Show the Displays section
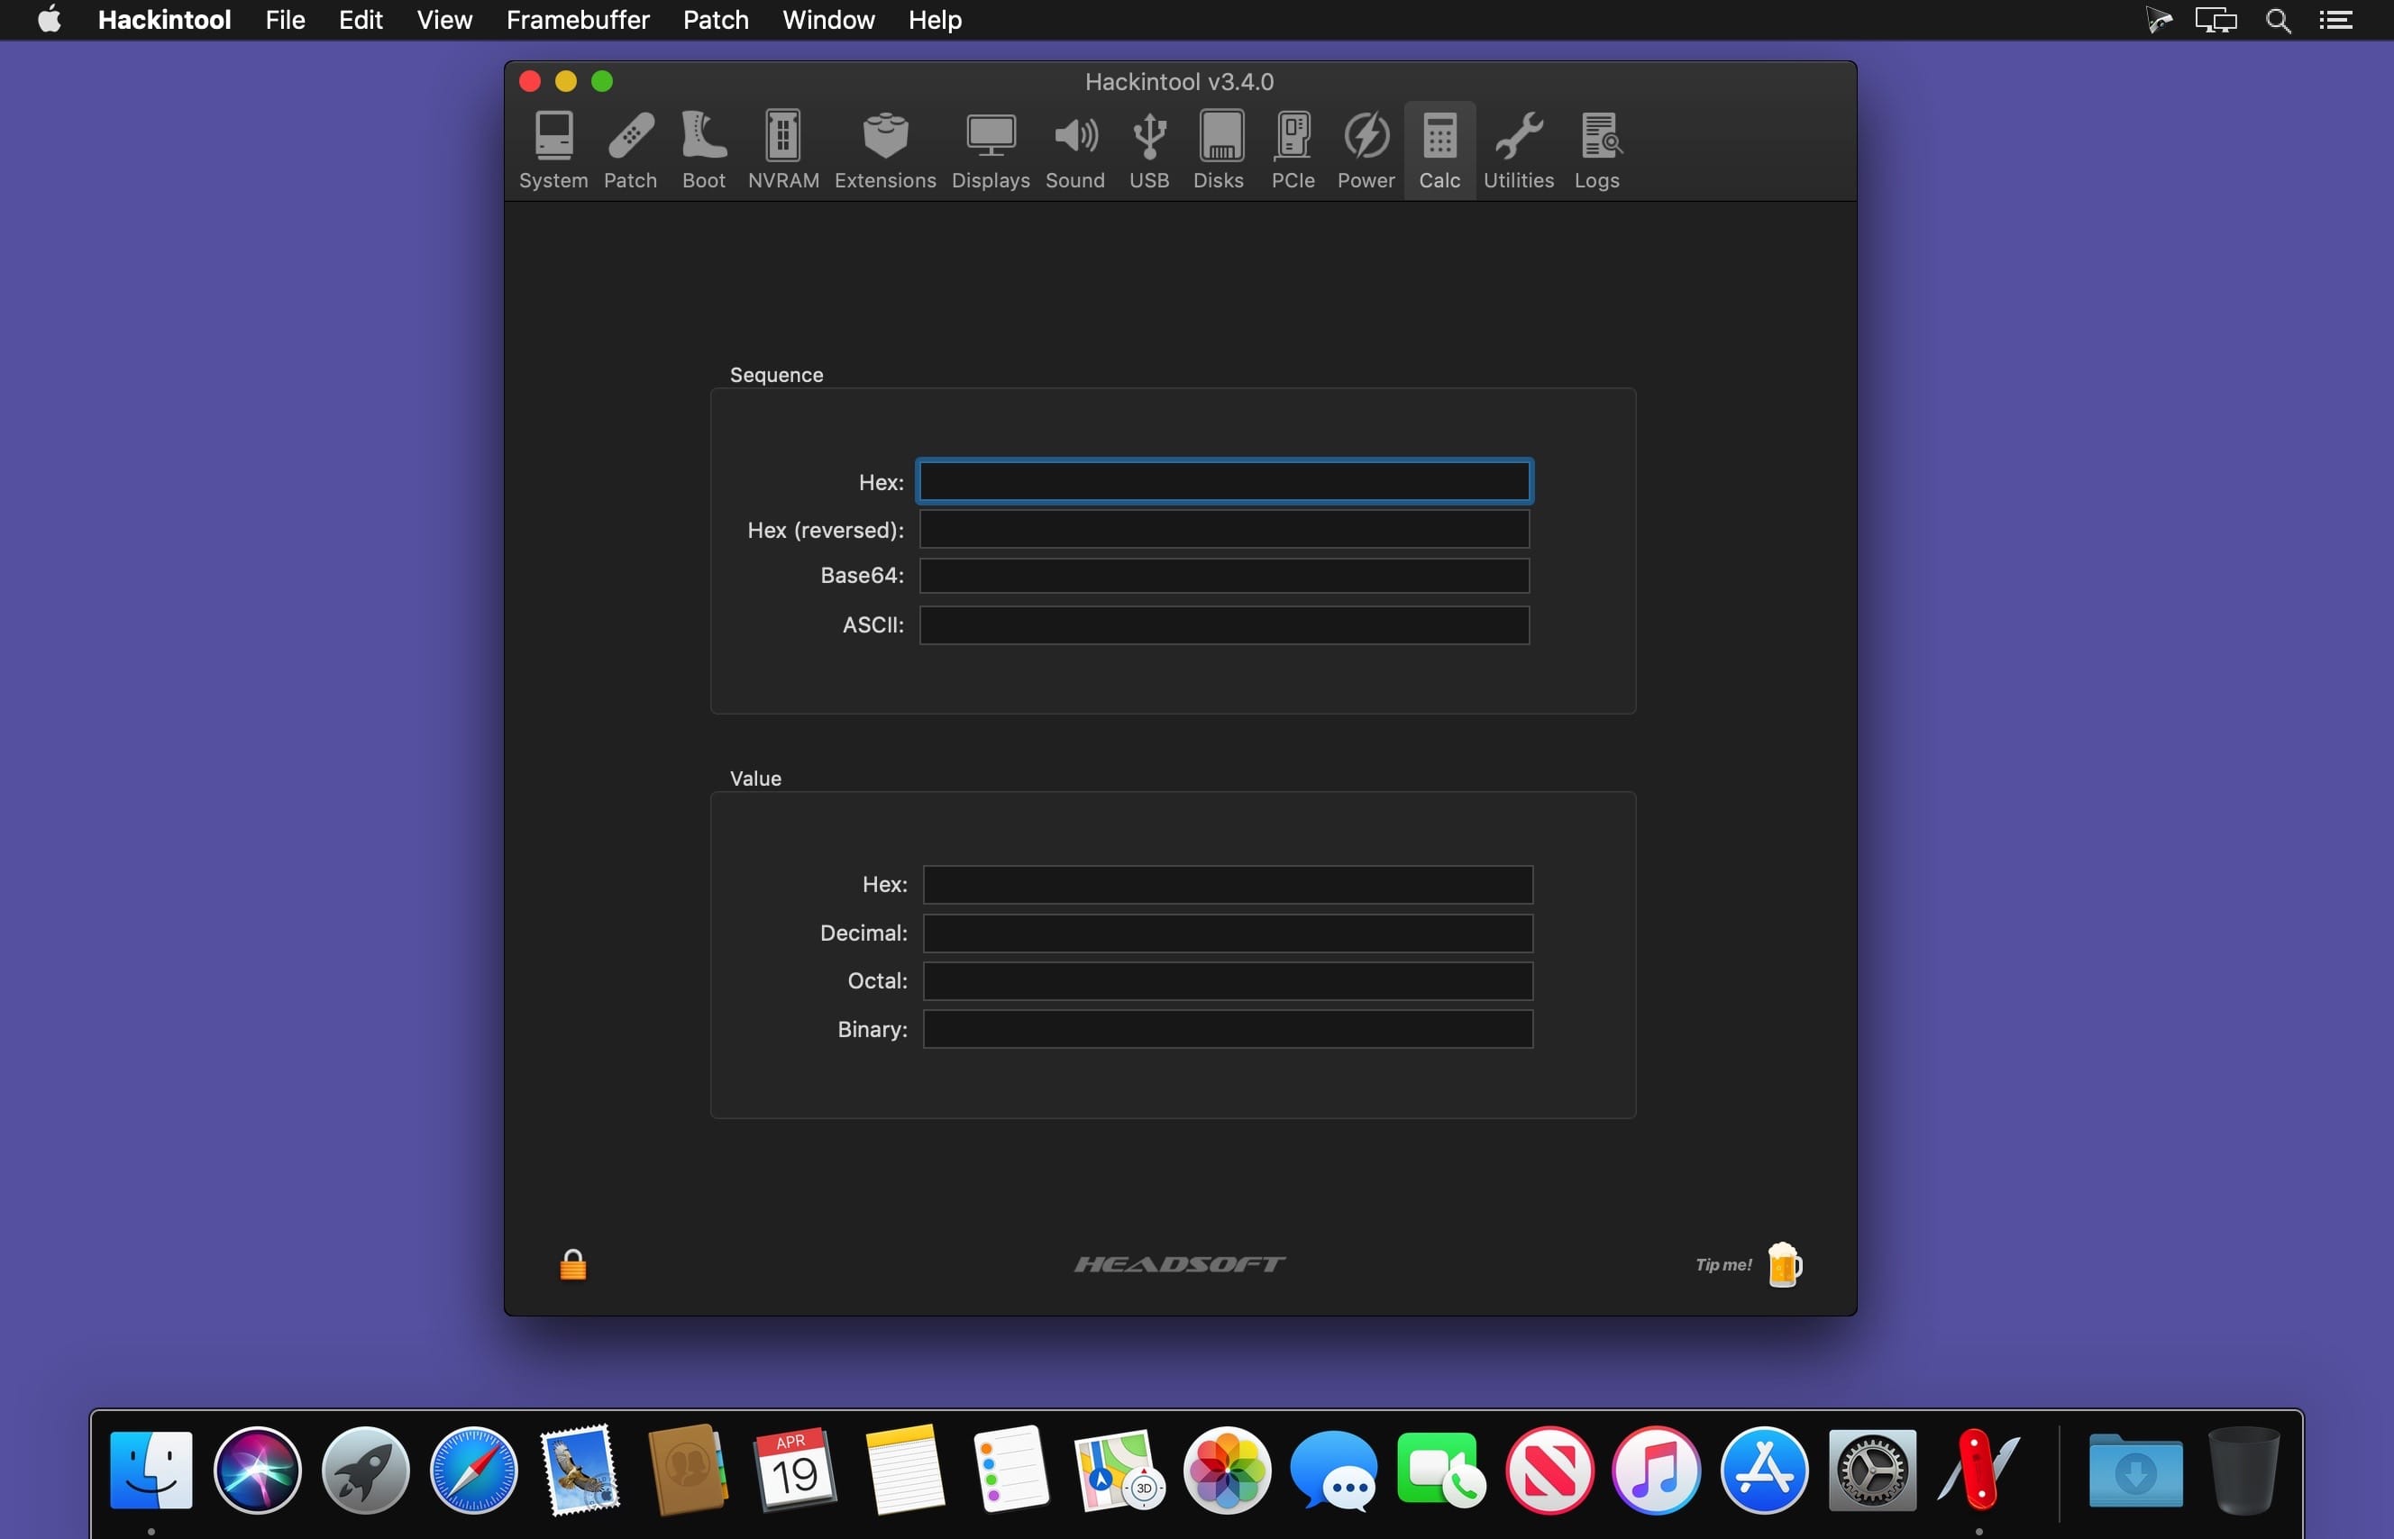2394x1539 pixels. [x=990, y=150]
